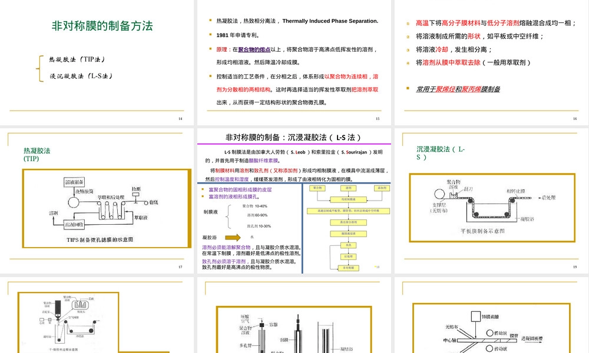589x353 pixels.
Task: Click the name S. Sourirajan
Action: tap(354, 152)
